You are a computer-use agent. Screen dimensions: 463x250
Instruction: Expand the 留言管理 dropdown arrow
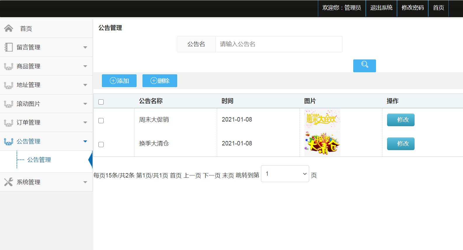85,47
